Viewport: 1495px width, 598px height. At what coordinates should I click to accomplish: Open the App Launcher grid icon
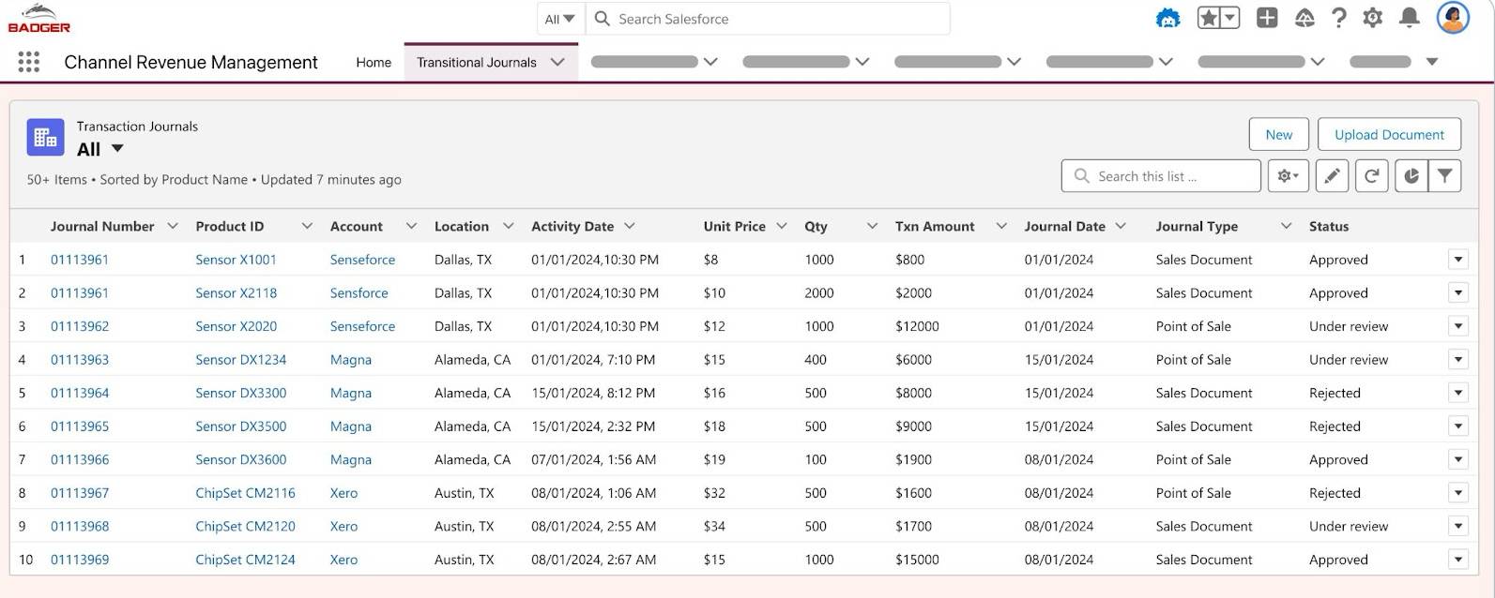click(29, 62)
